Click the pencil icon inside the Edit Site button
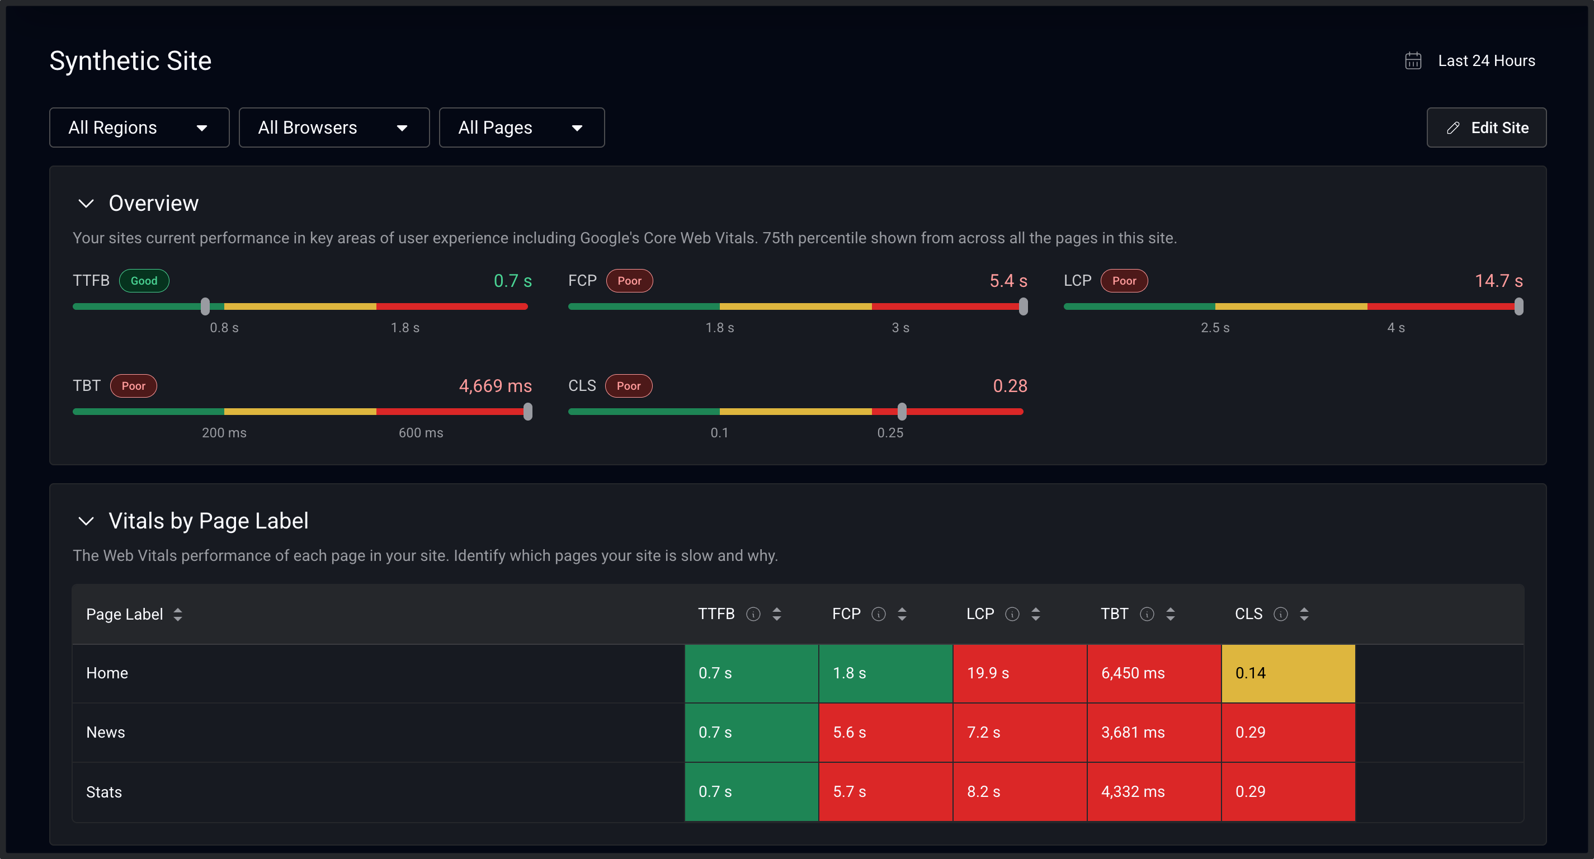 point(1454,128)
